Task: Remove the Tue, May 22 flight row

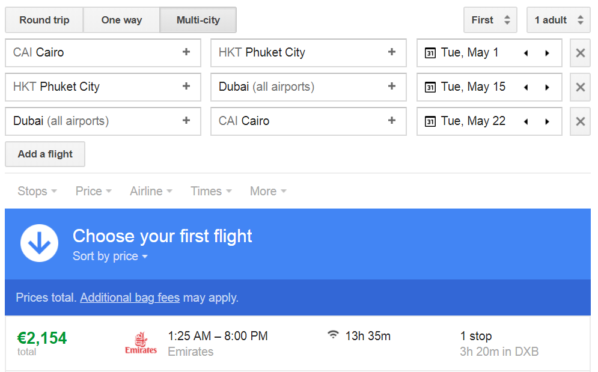Action: [x=580, y=121]
